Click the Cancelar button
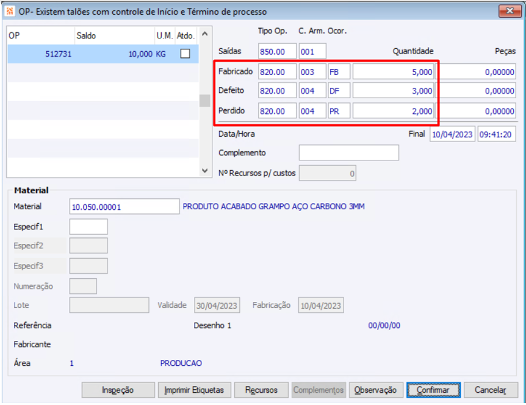526x405 pixels. [491, 390]
